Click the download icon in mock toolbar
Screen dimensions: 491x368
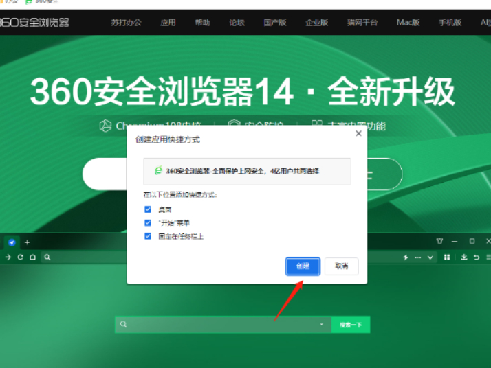click(x=464, y=257)
